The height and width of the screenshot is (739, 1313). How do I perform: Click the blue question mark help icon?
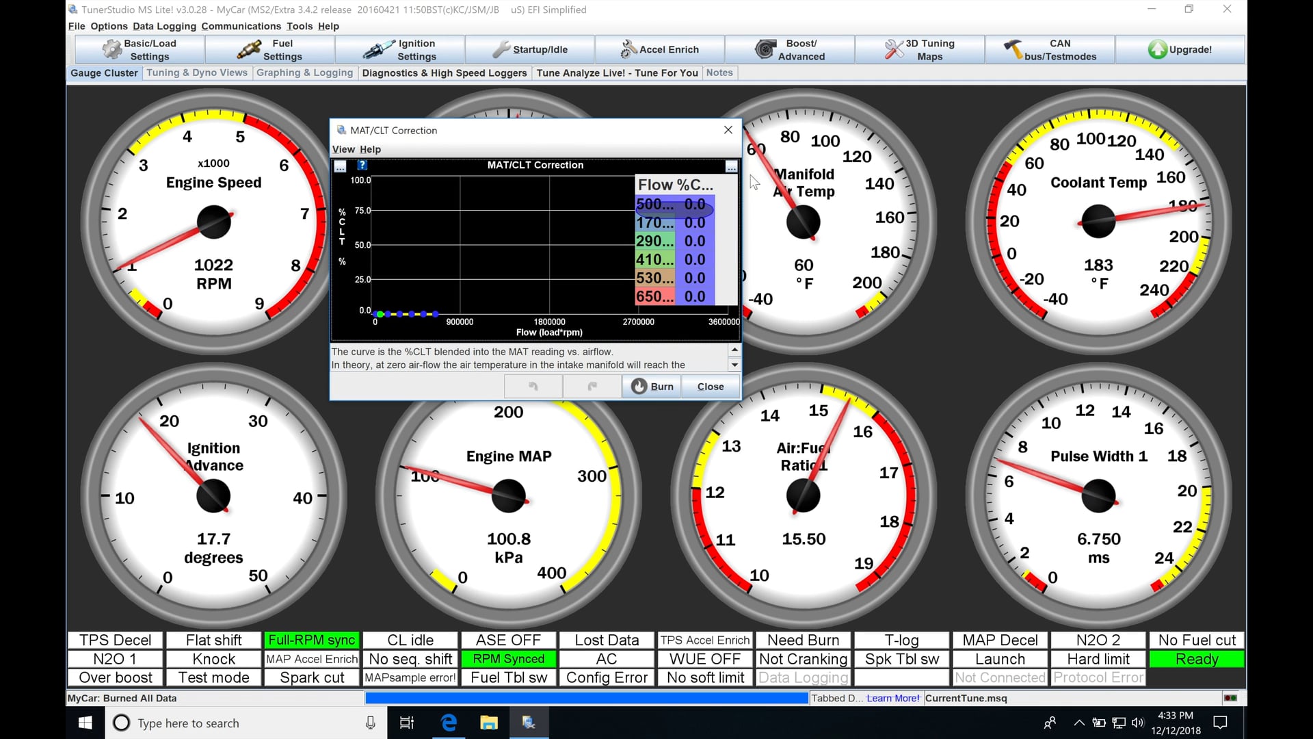coord(362,165)
